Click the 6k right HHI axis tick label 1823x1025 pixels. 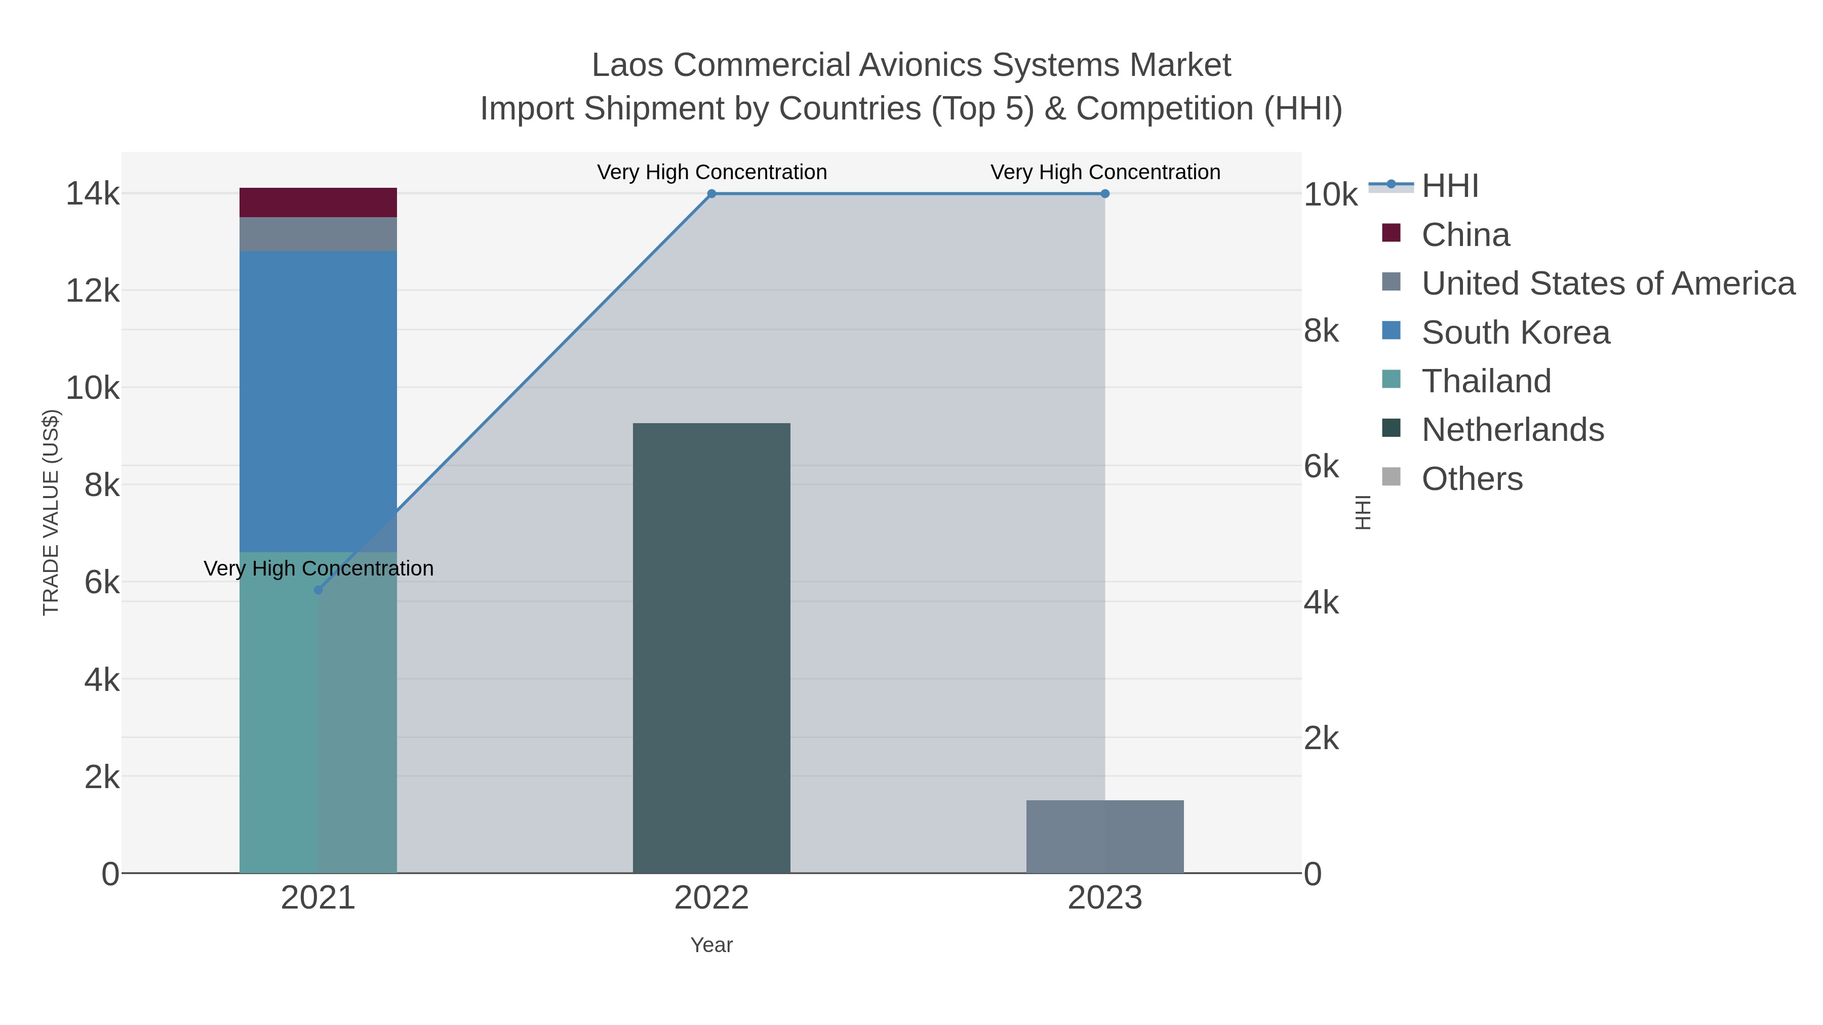1321,467
